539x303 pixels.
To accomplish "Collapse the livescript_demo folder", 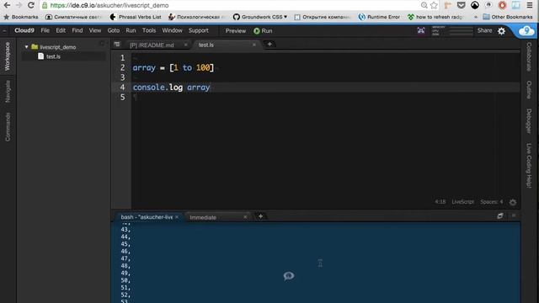I will (26, 47).
